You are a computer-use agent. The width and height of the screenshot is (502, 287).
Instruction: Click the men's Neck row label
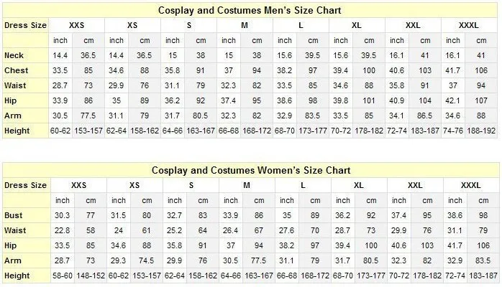pyautogui.click(x=14, y=55)
